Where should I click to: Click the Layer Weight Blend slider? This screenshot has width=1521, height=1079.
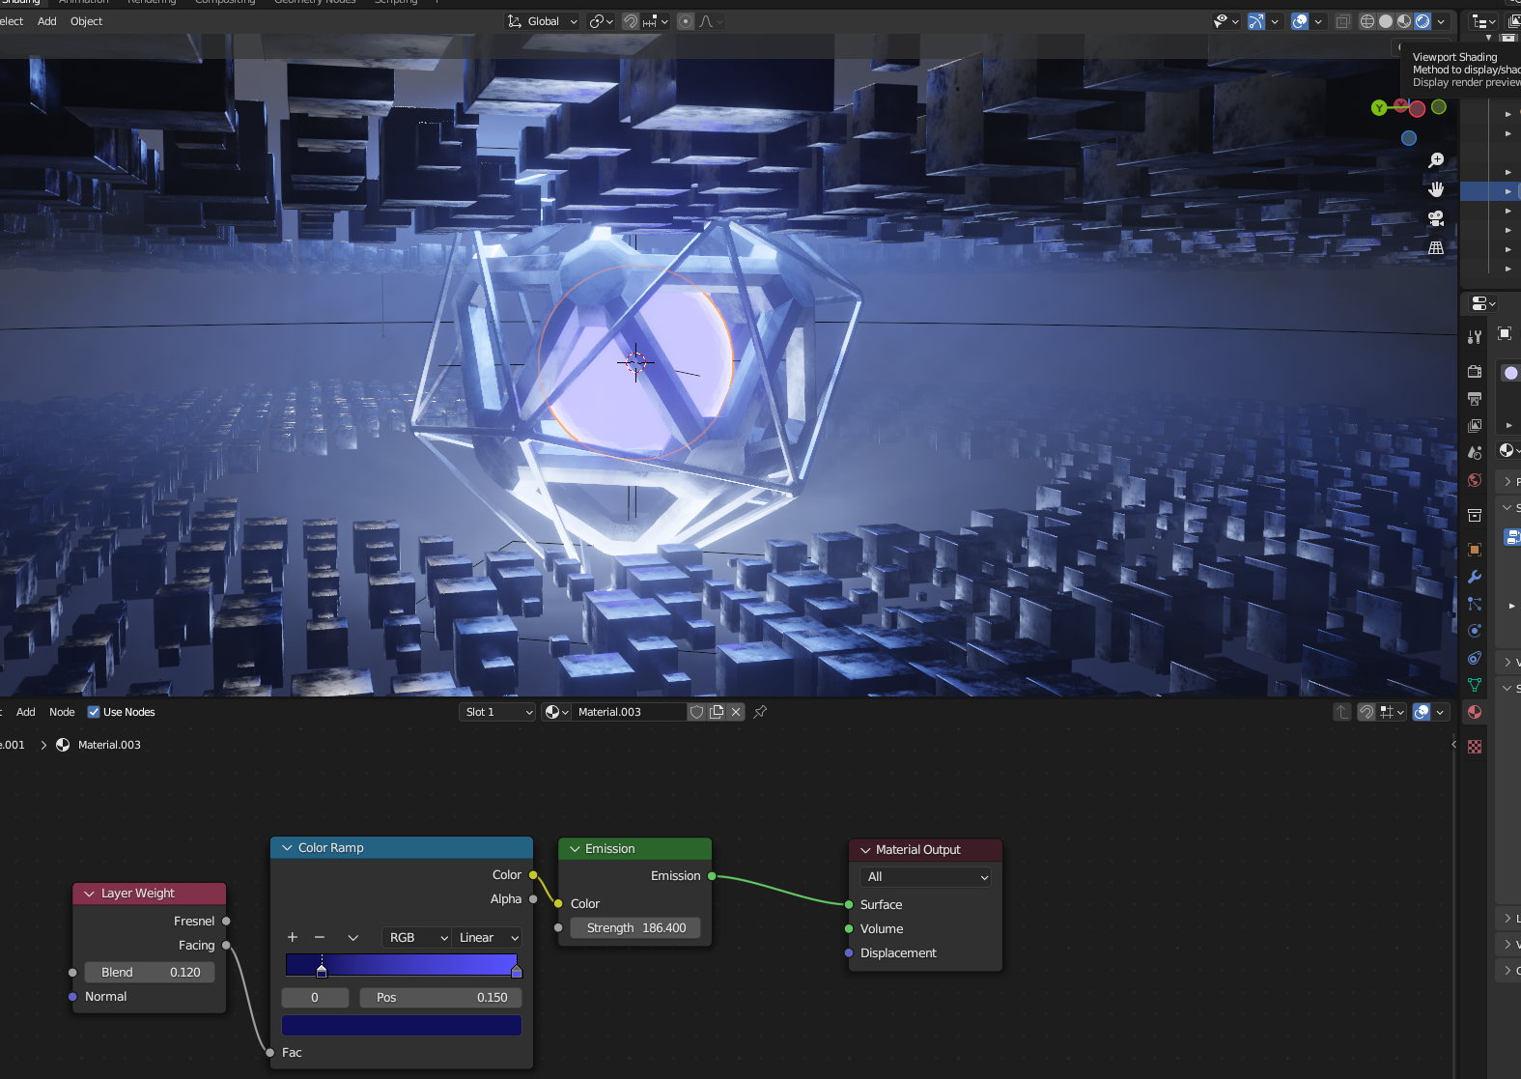tap(150, 972)
